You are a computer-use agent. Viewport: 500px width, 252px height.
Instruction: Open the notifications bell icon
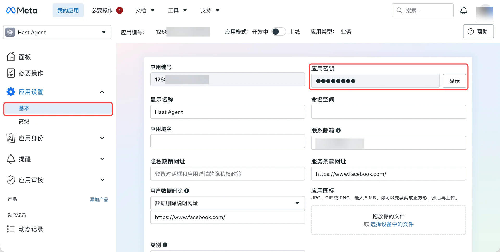coord(464,10)
